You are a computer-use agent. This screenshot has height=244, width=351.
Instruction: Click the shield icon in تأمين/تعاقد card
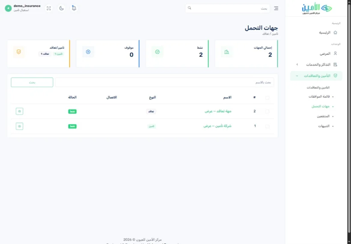pos(19,52)
